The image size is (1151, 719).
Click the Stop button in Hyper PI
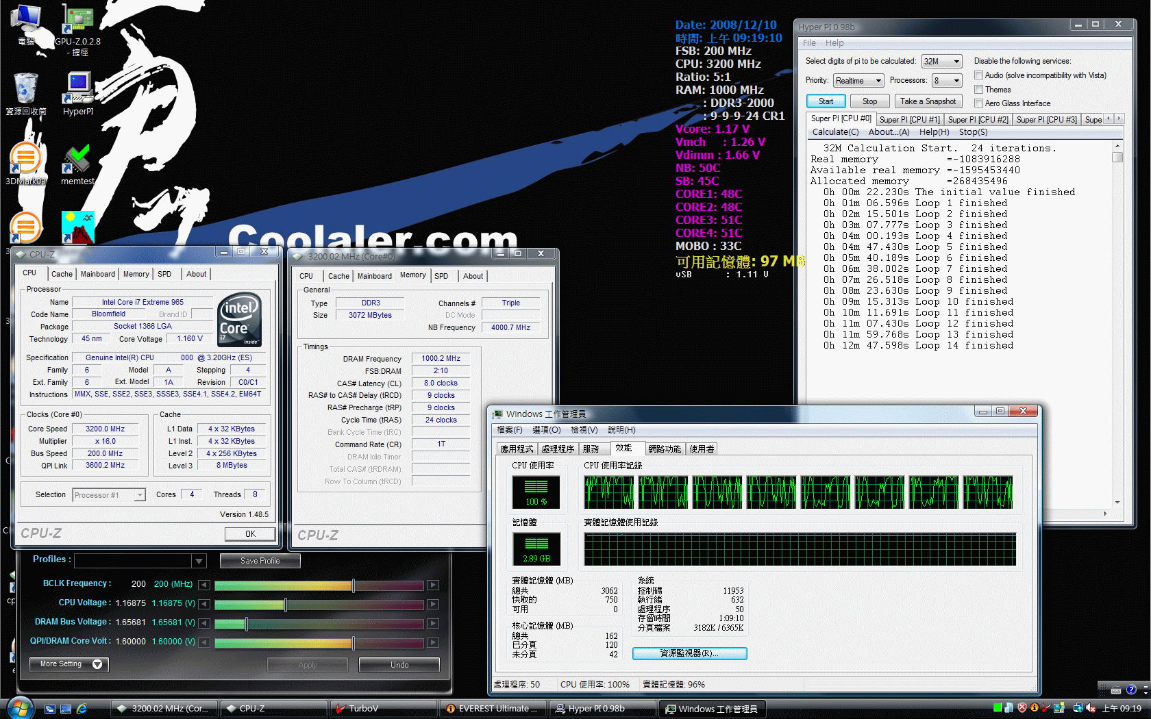pos(869,101)
